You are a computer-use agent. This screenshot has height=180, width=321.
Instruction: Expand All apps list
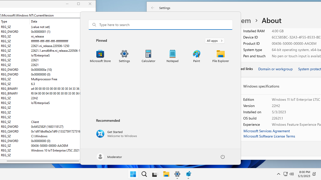215,40
